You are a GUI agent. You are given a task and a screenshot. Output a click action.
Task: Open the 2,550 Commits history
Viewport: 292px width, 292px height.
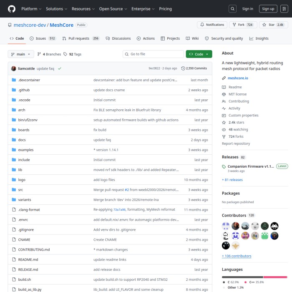(x=194, y=68)
